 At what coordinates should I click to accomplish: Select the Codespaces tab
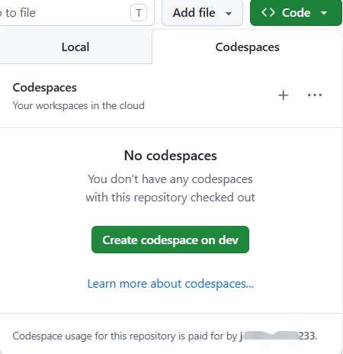[247, 47]
